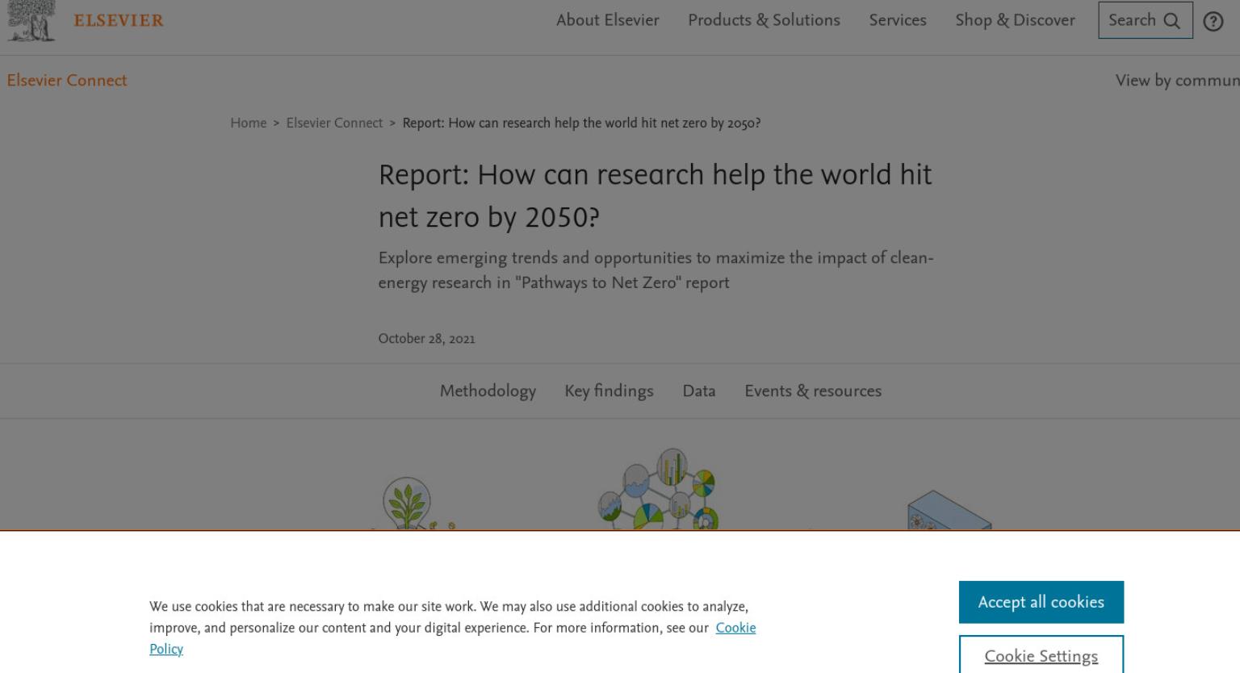Jump to the Data section
The image size is (1240, 673).
pos(699,391)
